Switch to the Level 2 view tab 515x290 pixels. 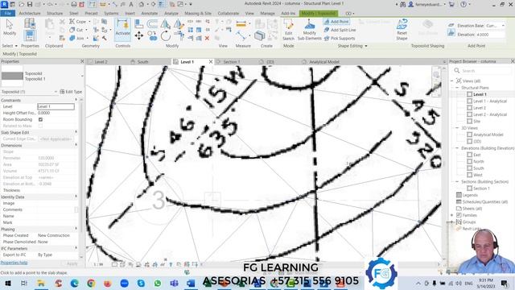tap(101, 62)
